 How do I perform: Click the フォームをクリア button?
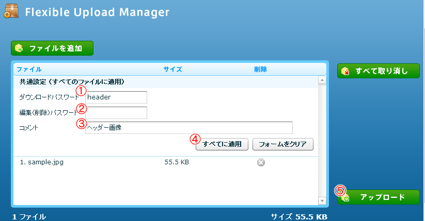click(x=282, y=144)
